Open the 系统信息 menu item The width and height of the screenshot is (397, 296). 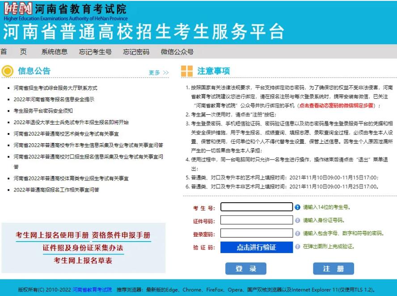(55, 52)
